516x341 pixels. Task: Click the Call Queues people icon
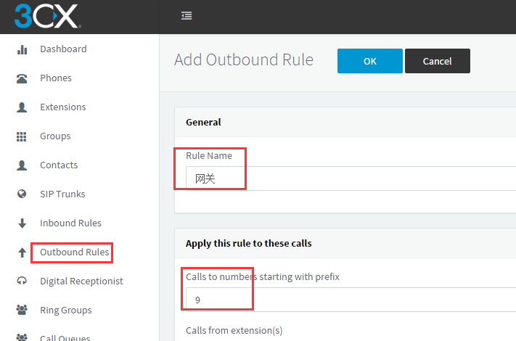click(22, 337)
